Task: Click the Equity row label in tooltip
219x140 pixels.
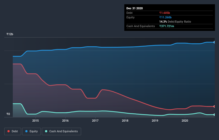Action: pyautogui.click(x=130, y=17)
